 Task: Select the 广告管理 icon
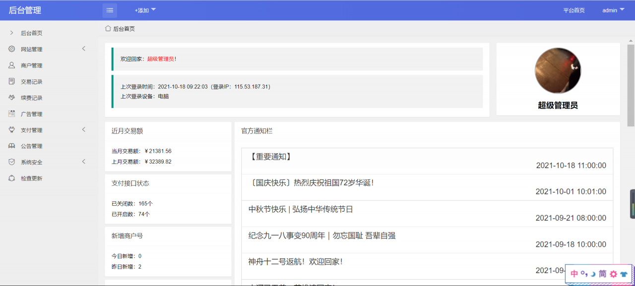[11, 114]
